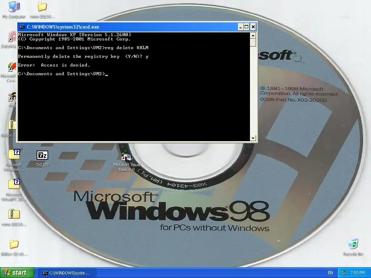Maximize the cmd.exe window

pos(246,27)
